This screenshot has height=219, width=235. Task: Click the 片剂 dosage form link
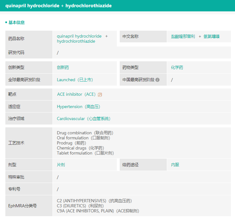[61, 165]
